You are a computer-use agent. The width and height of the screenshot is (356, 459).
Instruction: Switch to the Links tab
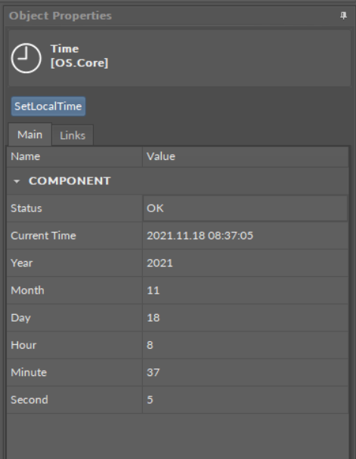coord(73,135)
